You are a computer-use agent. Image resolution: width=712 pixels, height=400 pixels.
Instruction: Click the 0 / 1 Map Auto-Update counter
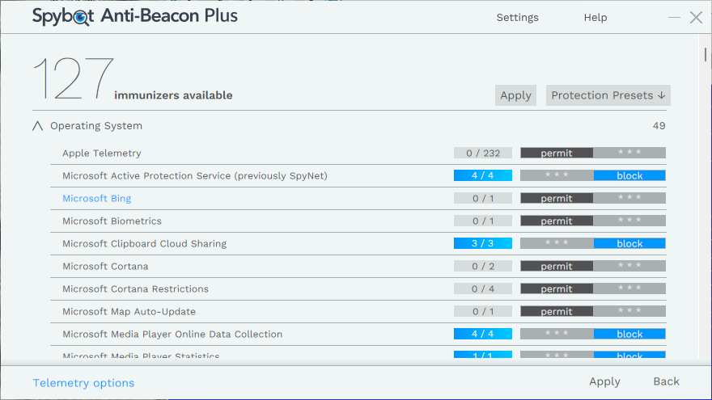(x=483, y=312)
